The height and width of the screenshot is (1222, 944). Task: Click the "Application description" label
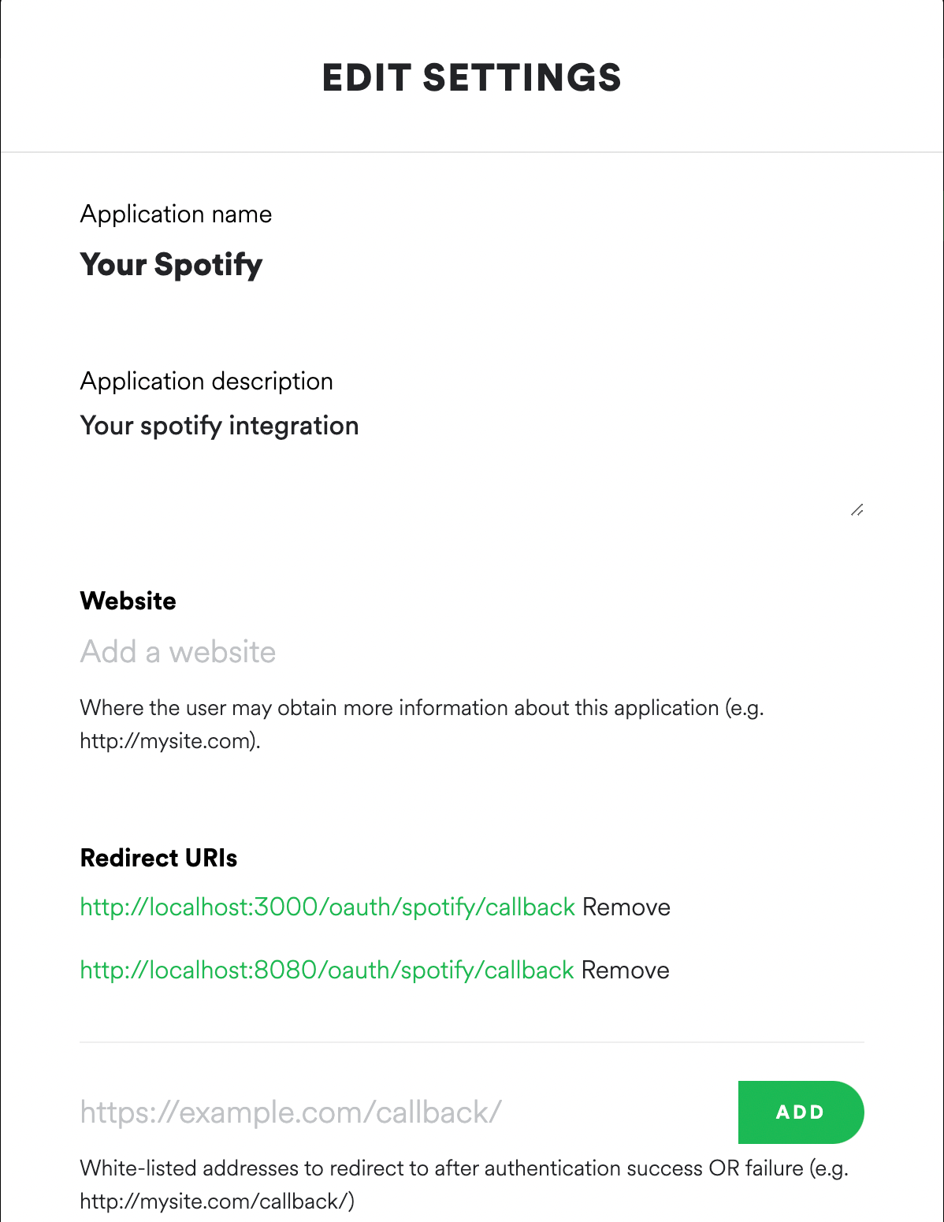(x=206, y=382)
